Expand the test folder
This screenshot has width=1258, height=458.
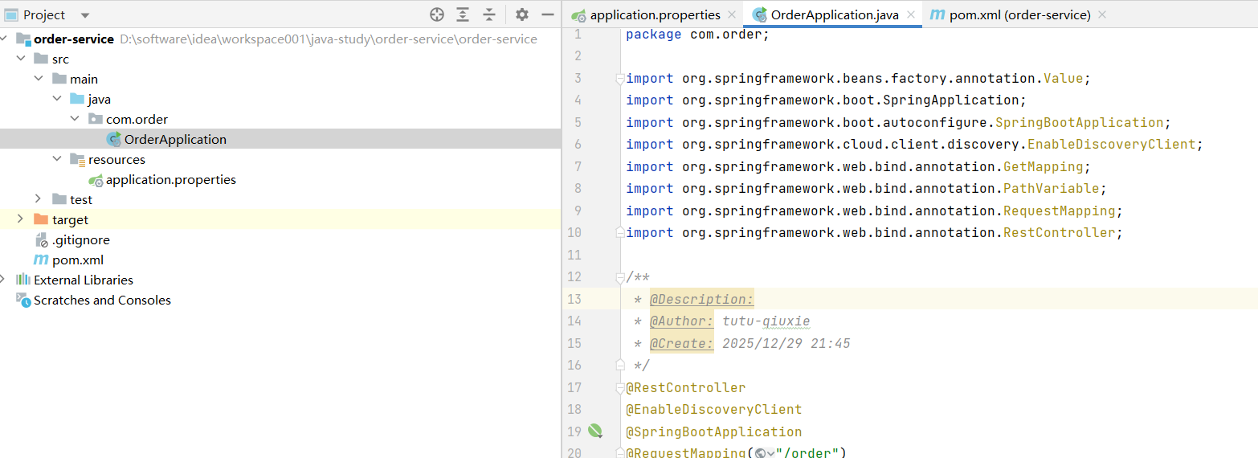39,199
